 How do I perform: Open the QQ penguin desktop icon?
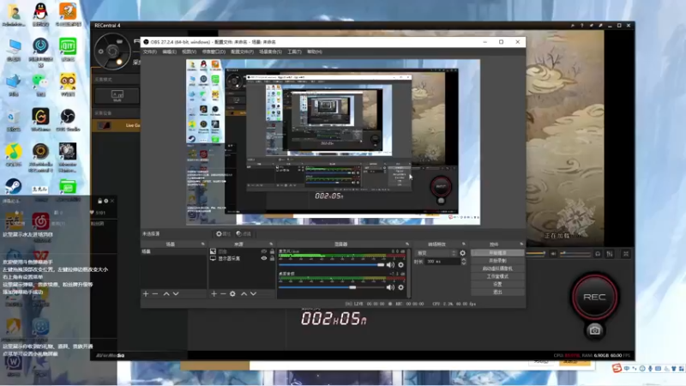[x=40, y=13]
